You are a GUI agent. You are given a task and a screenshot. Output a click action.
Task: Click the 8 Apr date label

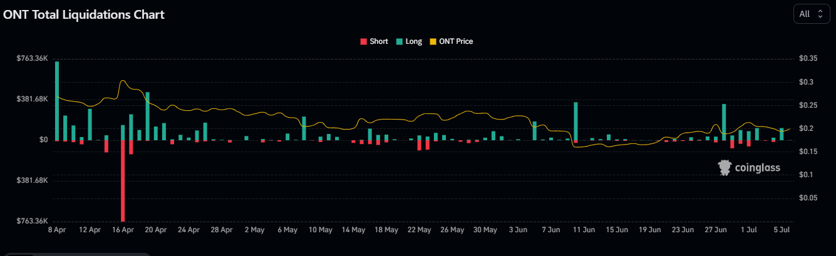57,230
